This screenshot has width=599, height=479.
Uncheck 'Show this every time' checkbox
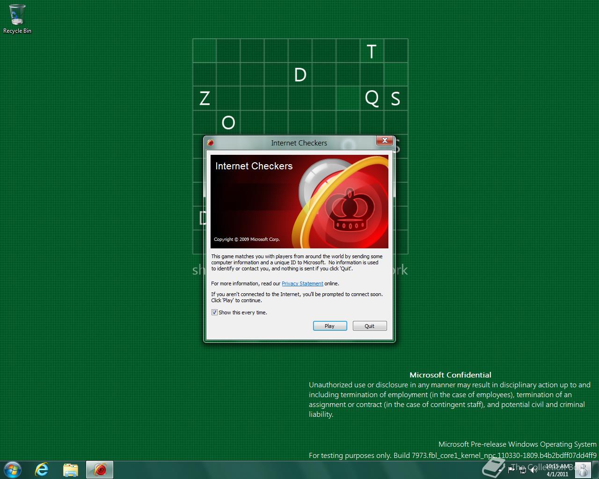click(x=214, y=312)
